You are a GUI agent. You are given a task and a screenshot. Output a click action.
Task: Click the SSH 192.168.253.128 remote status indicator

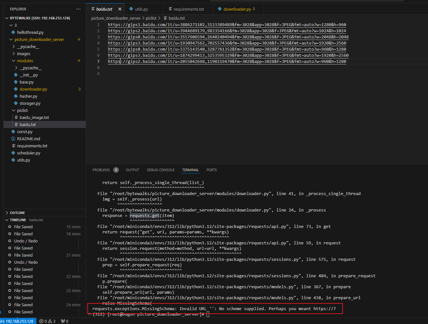click(x=18, y=321)
